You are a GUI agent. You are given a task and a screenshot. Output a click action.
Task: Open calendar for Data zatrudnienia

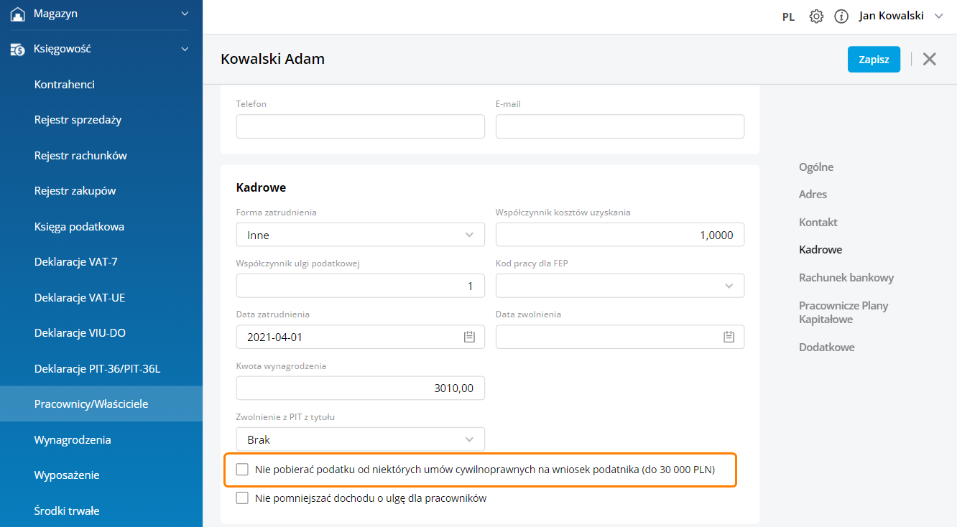pos(470,337)
